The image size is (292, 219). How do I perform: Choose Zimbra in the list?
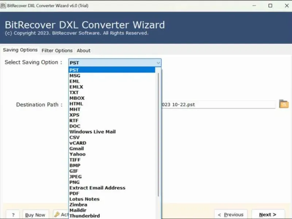pyautogui.click(x=112, y=205)
